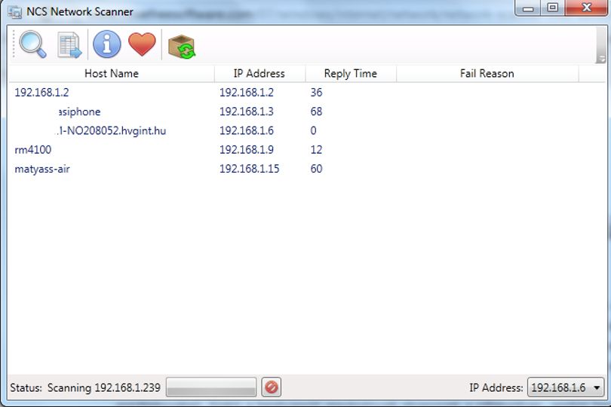Click the red heart donate icon

click(x=142, y=44)
